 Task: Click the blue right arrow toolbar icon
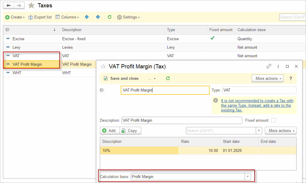pyautogui.click(x=98, y=17)
